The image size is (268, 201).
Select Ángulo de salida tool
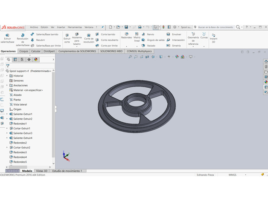153,40
